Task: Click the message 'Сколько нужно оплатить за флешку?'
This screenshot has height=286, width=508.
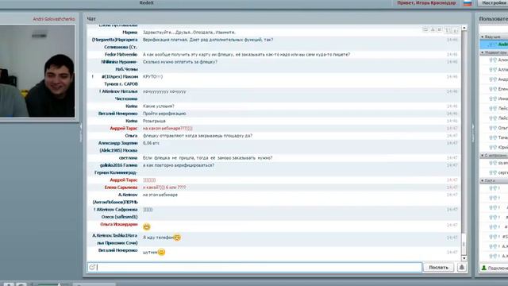Action: 180,62
